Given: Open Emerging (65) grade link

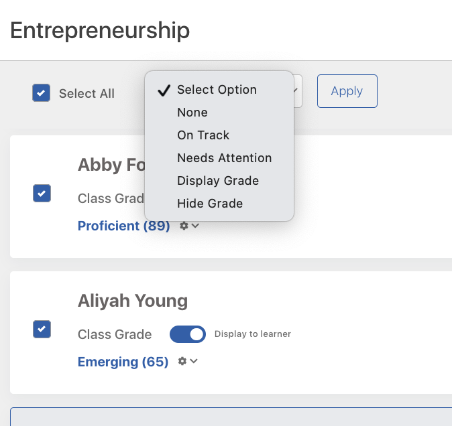Looking at the screenshot, I should coord(123,362).
